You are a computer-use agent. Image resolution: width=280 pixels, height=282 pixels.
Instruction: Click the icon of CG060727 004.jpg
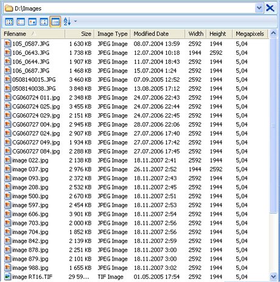[8, 124]
